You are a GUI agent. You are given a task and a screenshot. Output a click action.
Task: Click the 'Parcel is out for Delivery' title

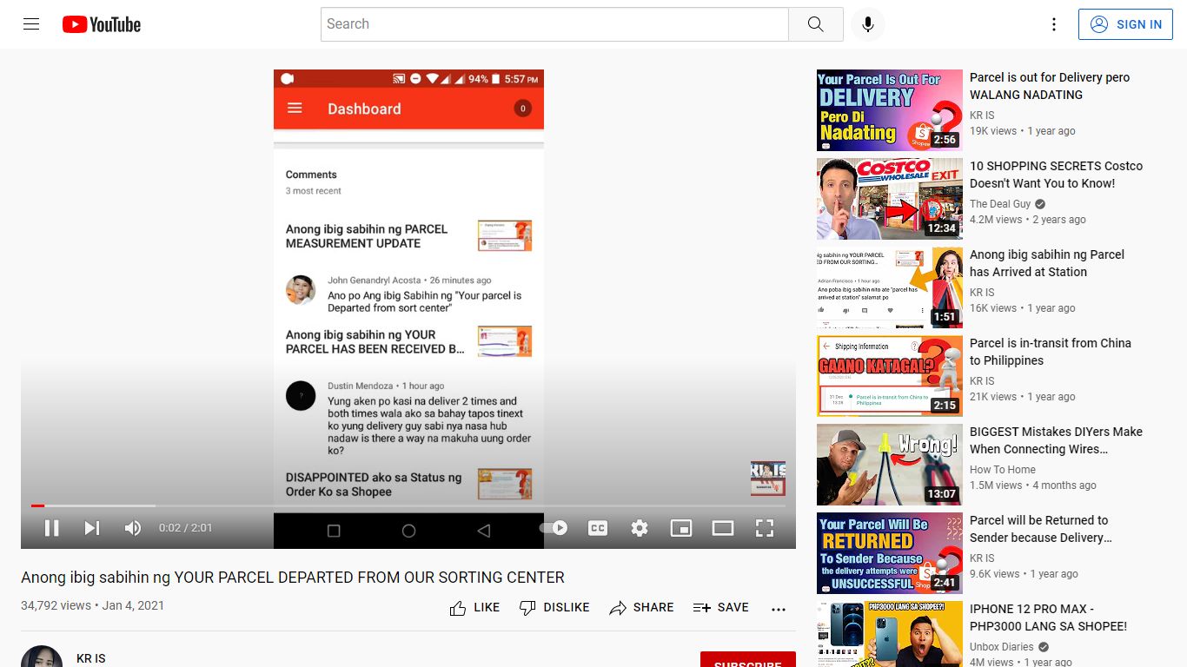(1050, 86)
